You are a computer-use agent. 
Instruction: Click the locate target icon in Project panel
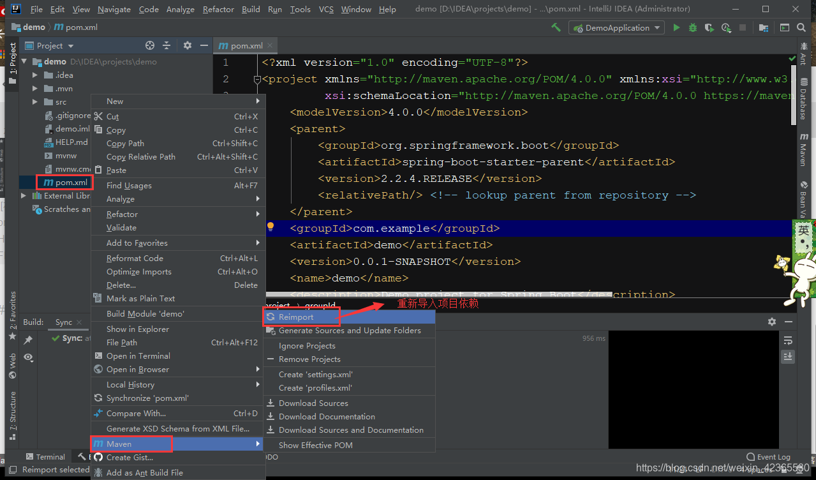pyautogui.click(x=150, y=45)
